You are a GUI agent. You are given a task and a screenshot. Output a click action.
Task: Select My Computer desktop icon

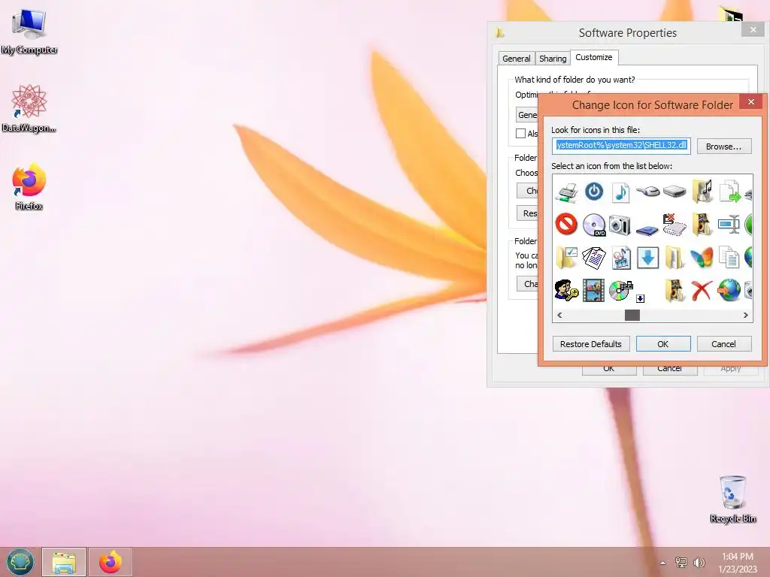click(x=29, y=32)
